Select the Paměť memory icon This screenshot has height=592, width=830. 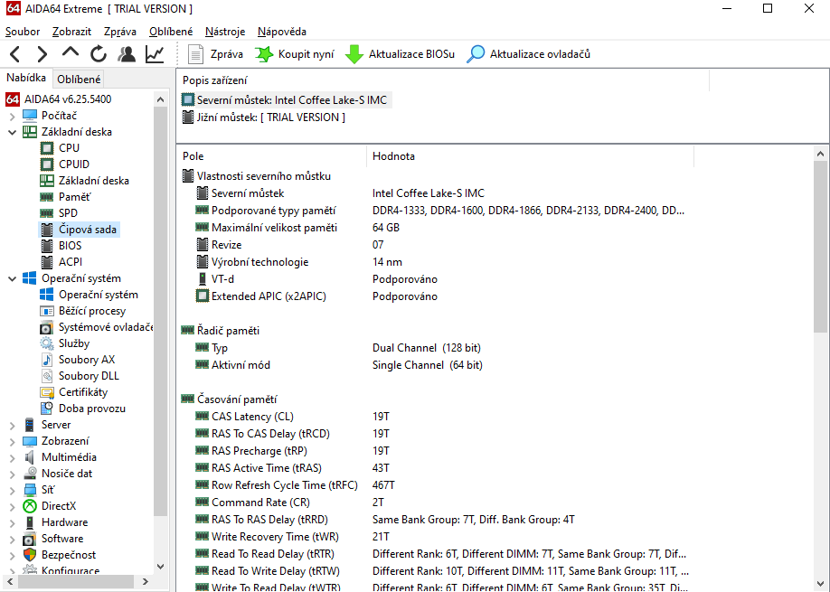pyautogui.click(x=47, y=197)
